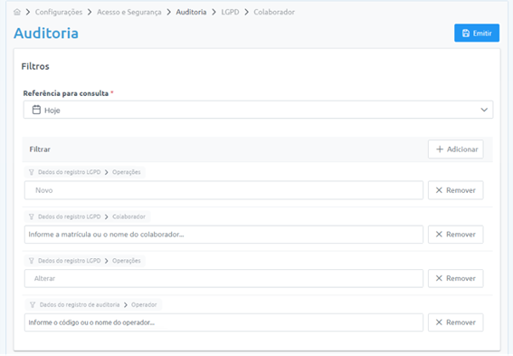Open Auditoria breadcrumb
Image resolution: width=513 pixels, height=356 pixels.
click(191, 12)
